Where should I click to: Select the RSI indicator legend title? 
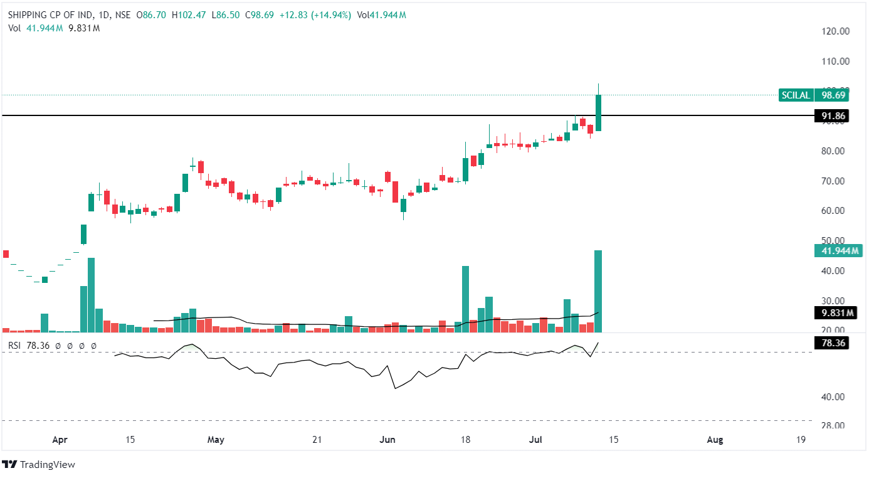(15, 345)
